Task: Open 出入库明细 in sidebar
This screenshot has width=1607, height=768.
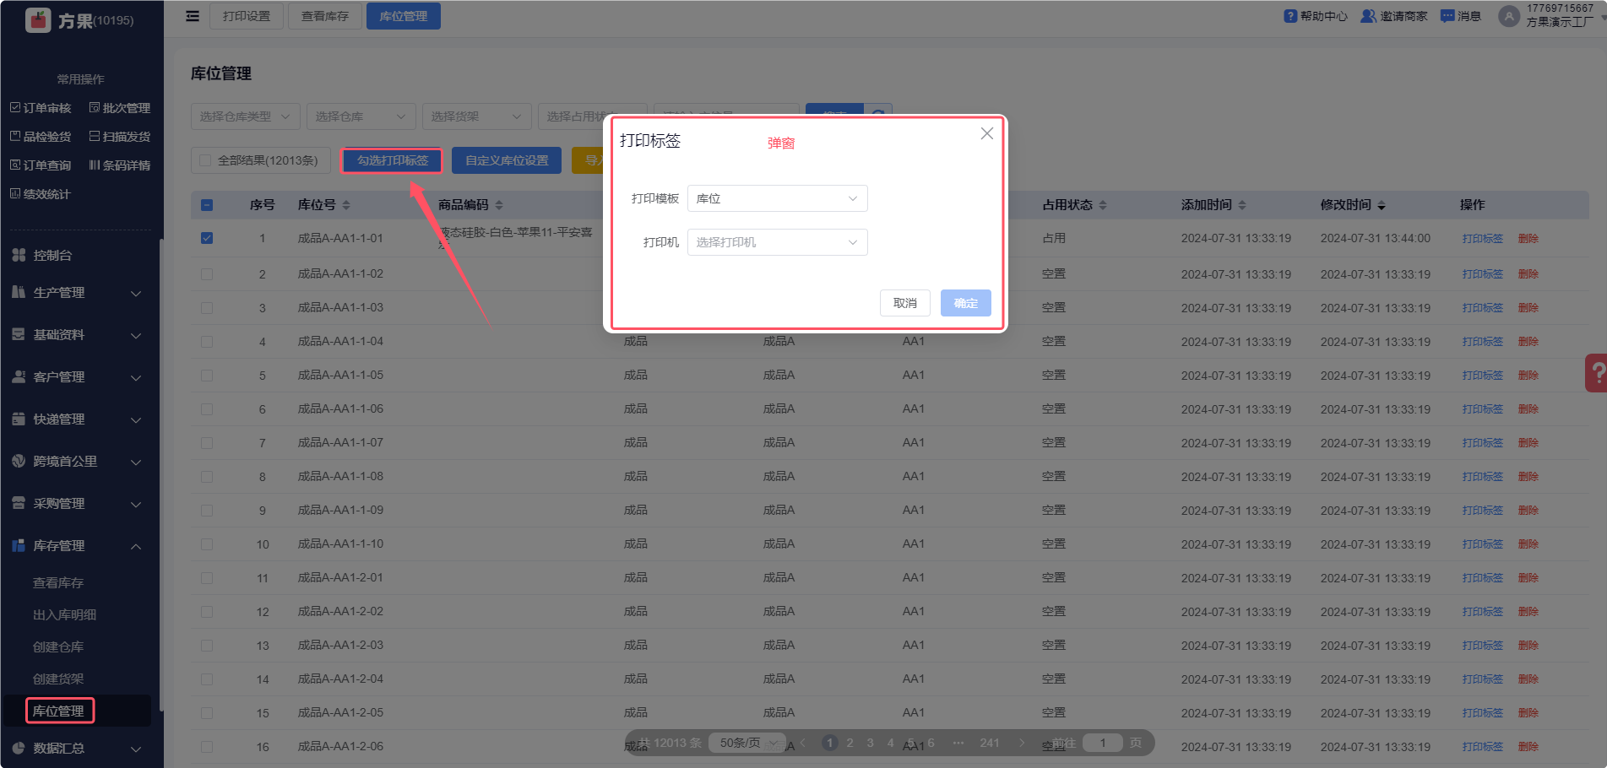Action: pyautogui.click(x=65, y=614)
